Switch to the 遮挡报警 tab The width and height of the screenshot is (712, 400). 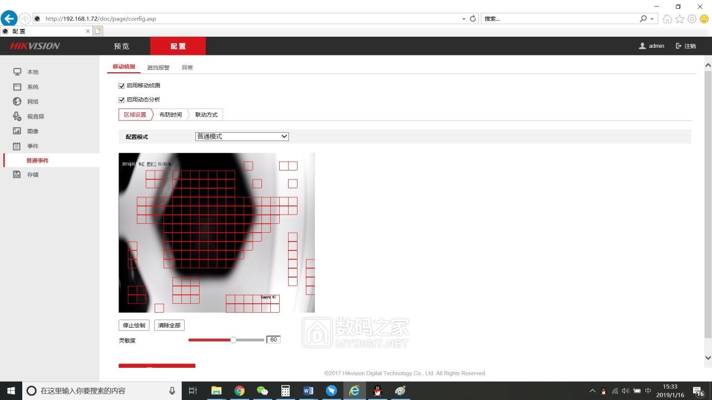pyautogui.click(x=158, y=67)
